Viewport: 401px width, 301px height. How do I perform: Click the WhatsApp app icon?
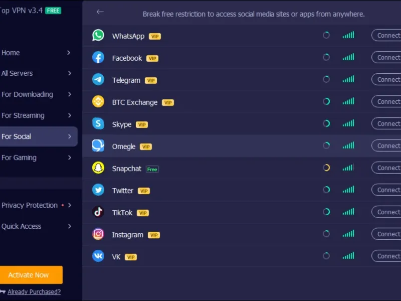click(x=98, y=36)
